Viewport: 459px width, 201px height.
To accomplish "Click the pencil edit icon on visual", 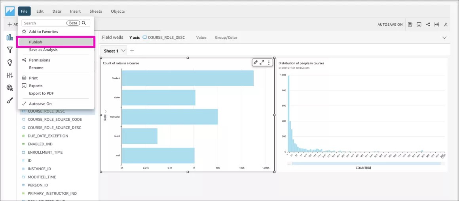I will [256, 62].
